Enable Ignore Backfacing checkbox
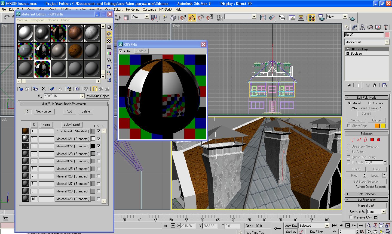Image resolution: width=392 pixels, height=234 pixels. coord(349,157)
